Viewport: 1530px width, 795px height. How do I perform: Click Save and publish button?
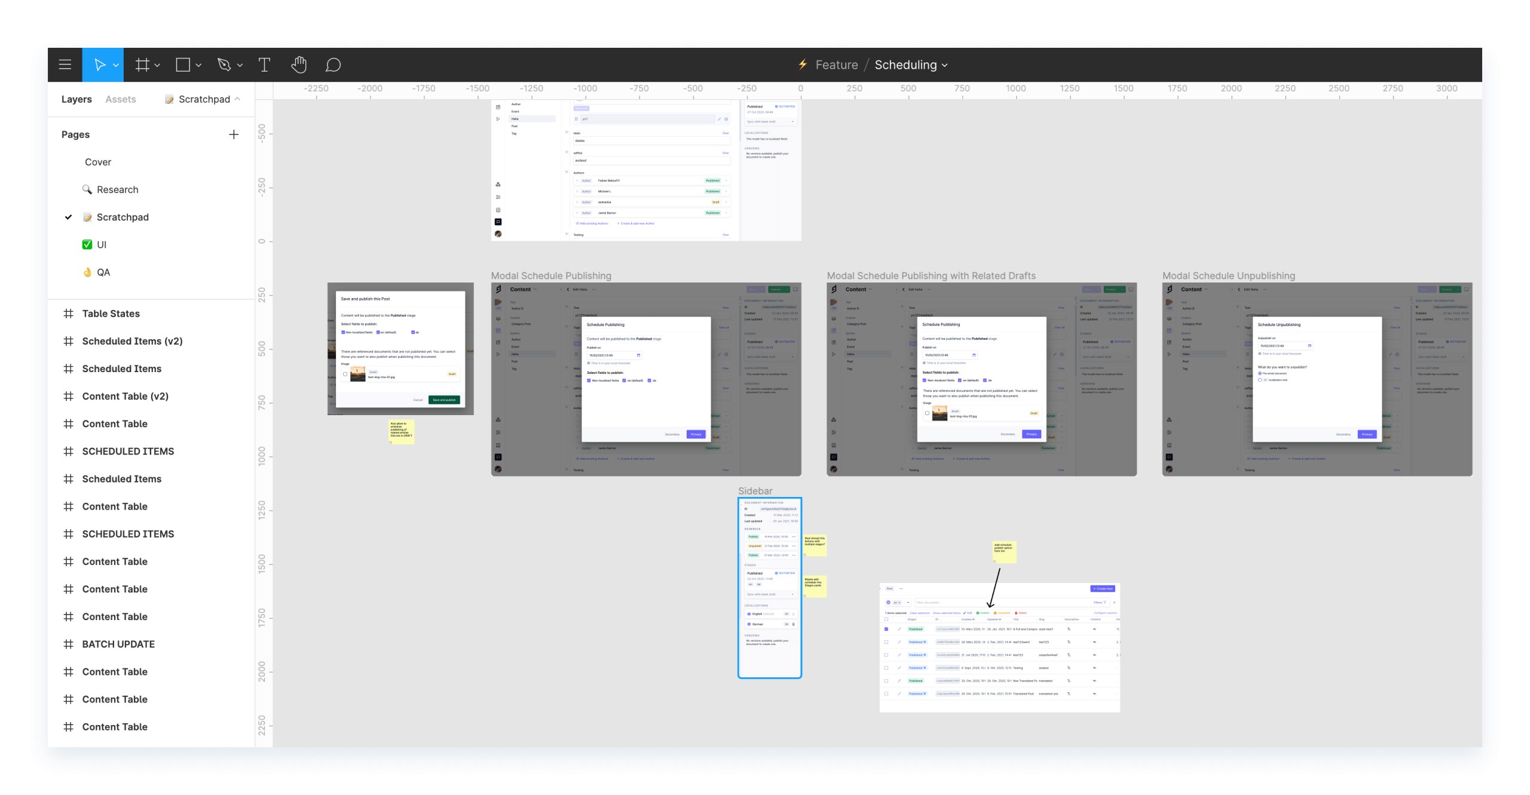tap(444, 400)
